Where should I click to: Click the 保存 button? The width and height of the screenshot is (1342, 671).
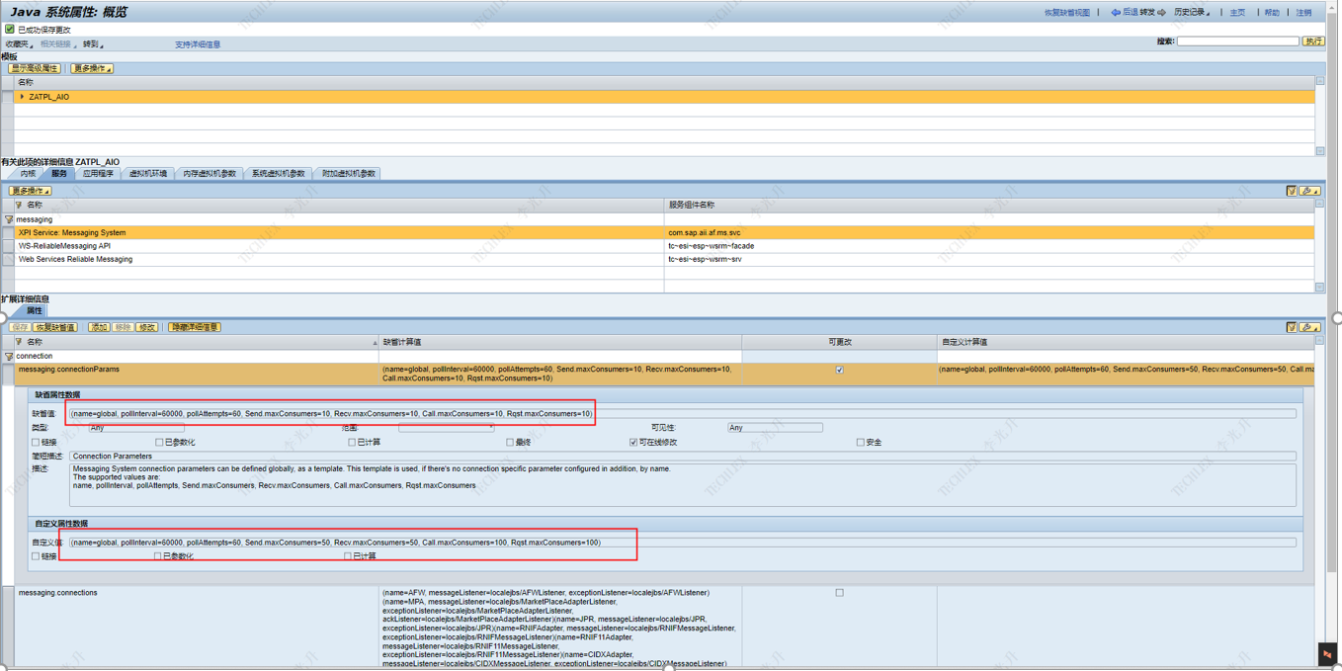[20, 327]
